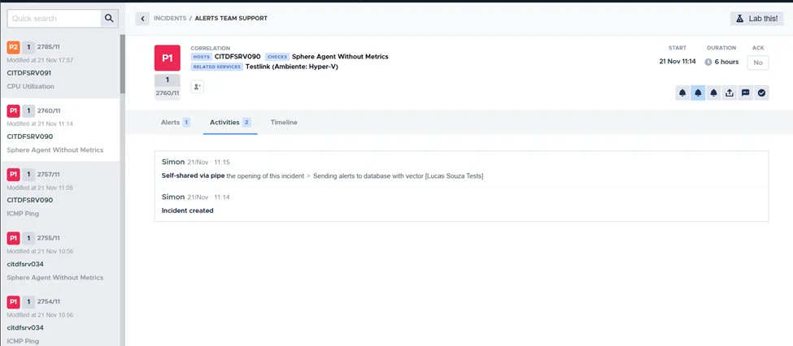793x346 pixels.
Task: Click the share/export upload icon
Action: pos(730,93)
